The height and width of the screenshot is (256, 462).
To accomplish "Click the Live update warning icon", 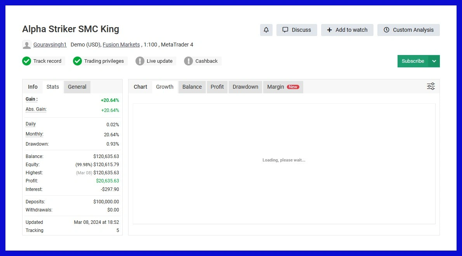I will click(x=140, y=61).
